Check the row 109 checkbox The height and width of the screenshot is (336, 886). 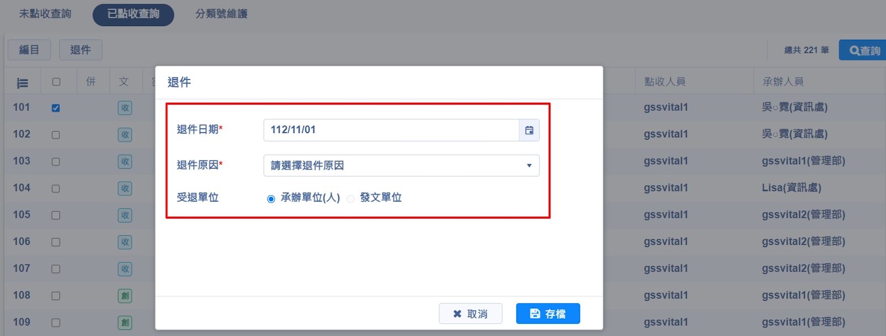(x=56, y=323)
